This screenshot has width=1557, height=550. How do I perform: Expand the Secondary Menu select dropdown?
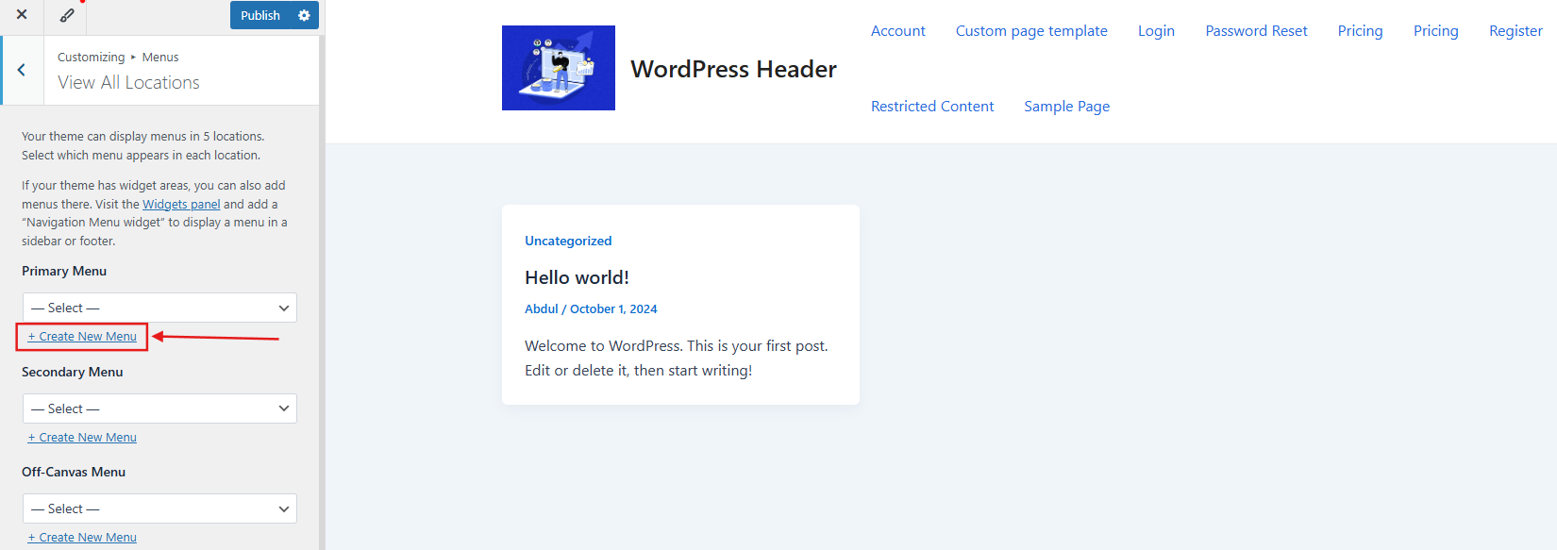tap(159, 408)
